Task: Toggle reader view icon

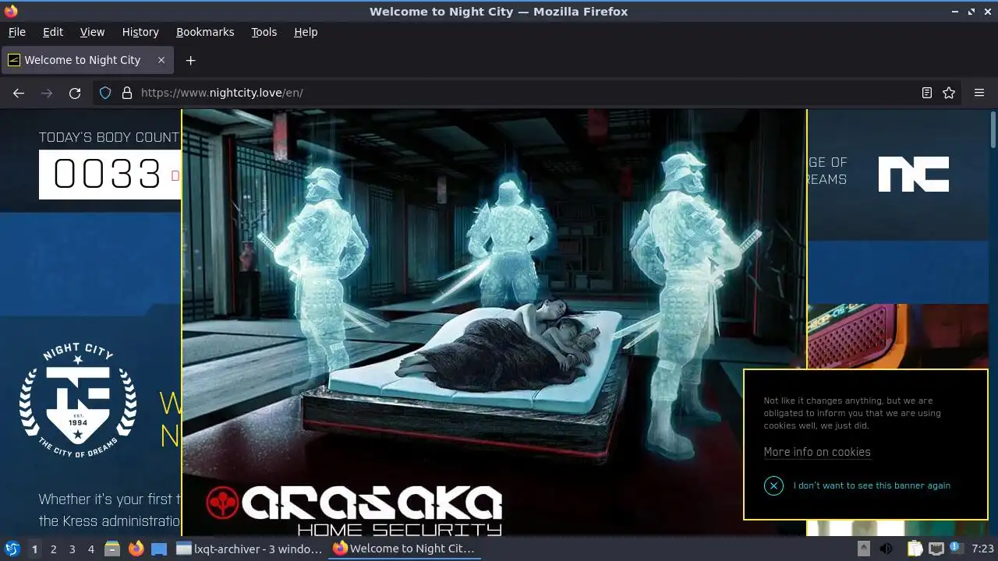Action: coord(926,93)
